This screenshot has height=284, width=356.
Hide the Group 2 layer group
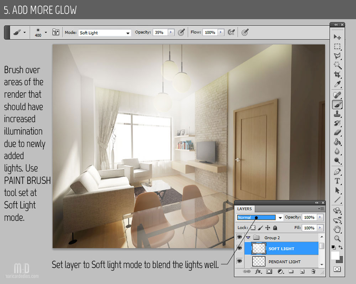point(239,237)
